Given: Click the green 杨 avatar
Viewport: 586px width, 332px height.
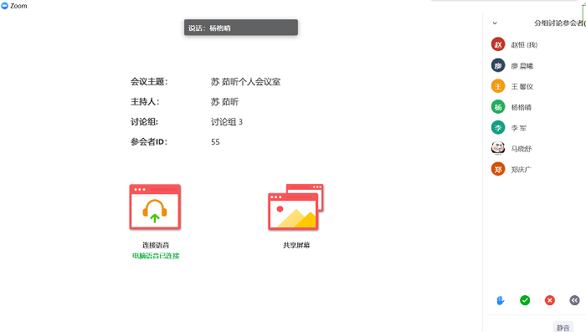Looking at the screenshot, I should coord(498,107).
